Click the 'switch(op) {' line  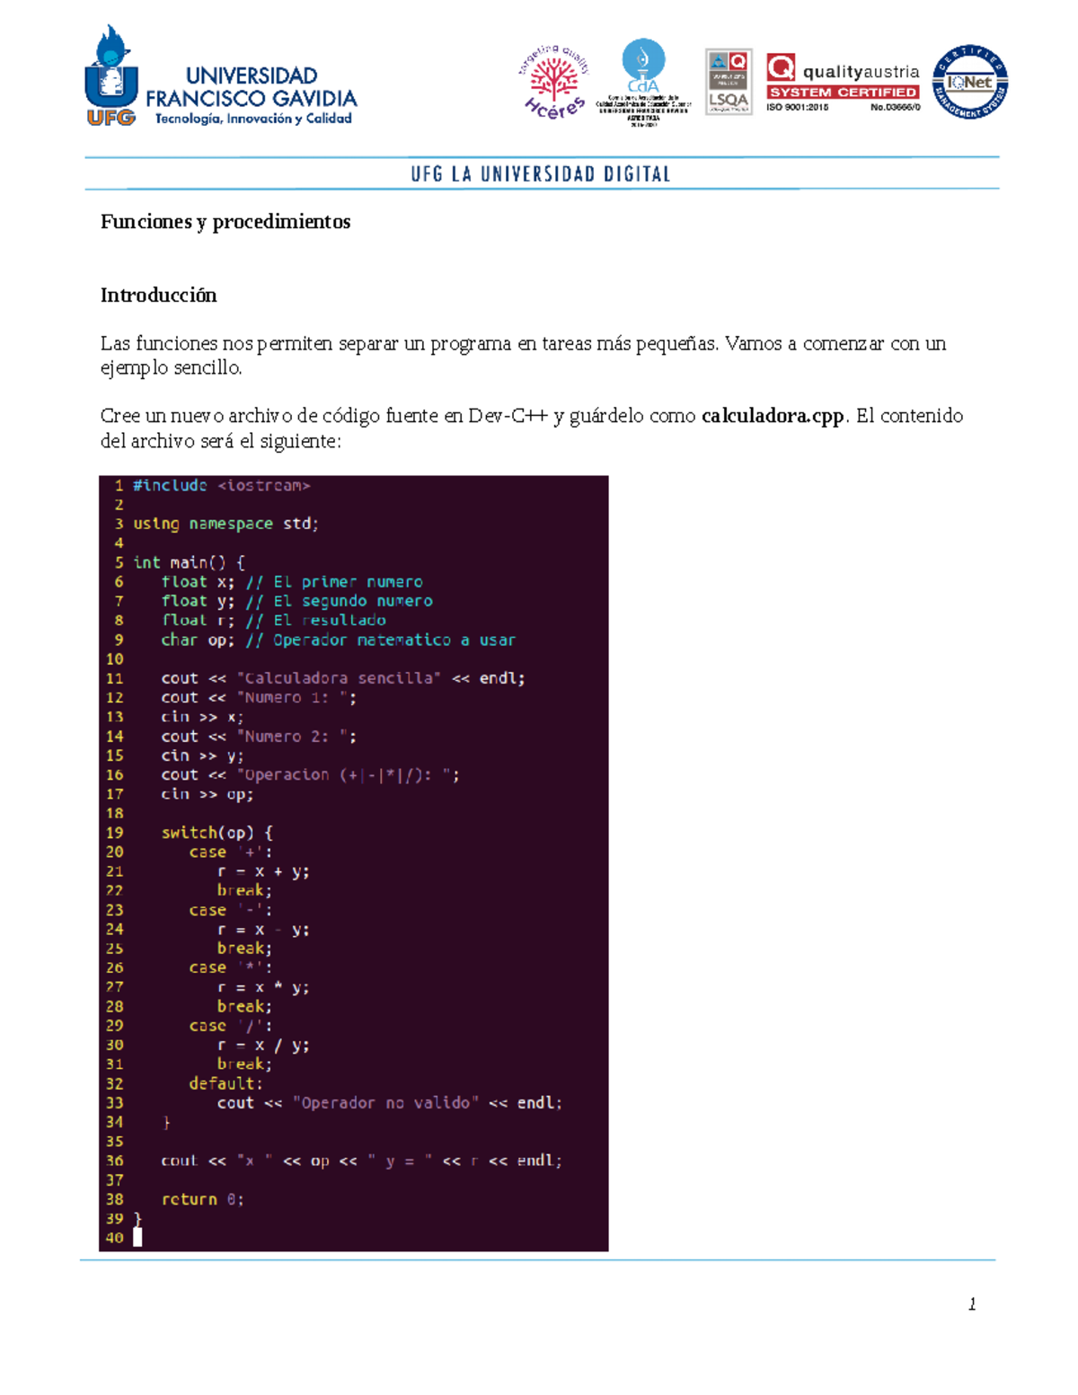click(216, 833)
